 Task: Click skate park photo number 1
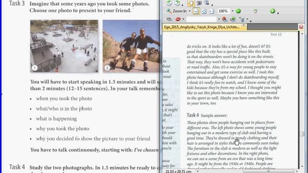click(x=64, y=46)
